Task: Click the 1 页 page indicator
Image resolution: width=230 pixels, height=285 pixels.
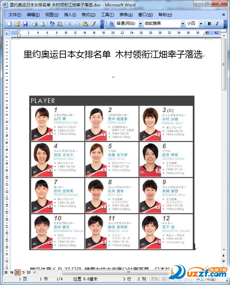Action: tap(23, 279)
